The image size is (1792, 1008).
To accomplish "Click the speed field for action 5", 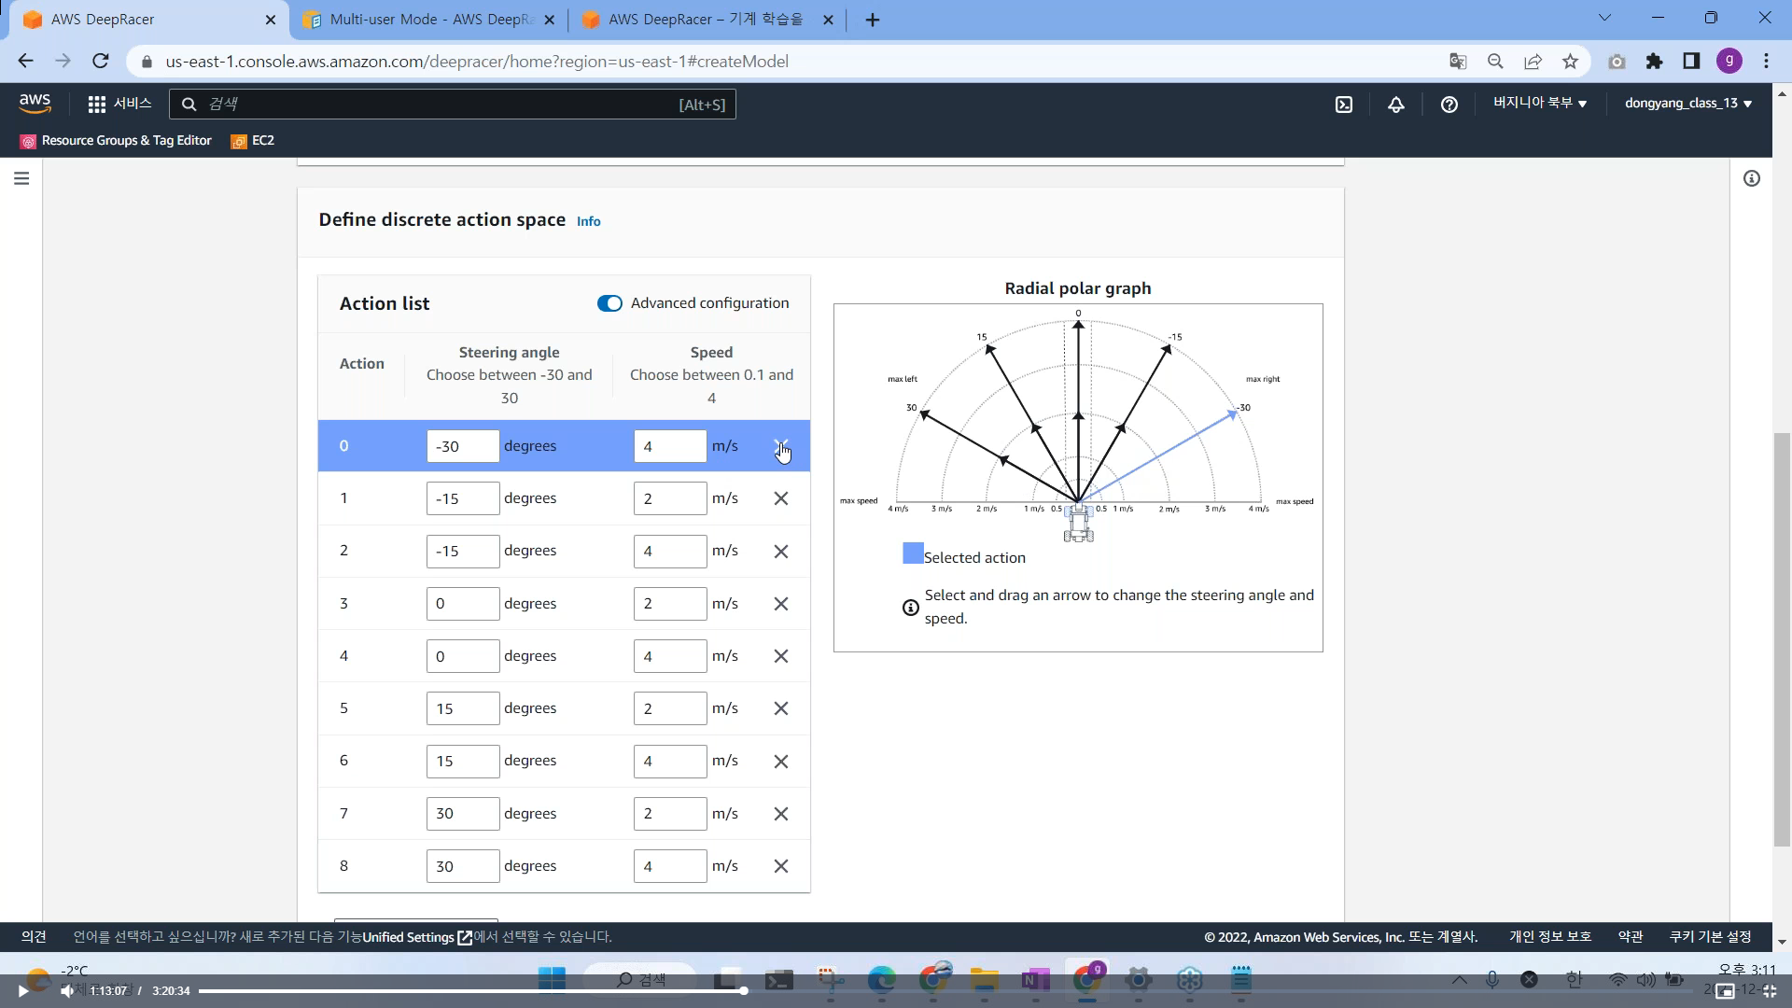I will coord(669,708).
